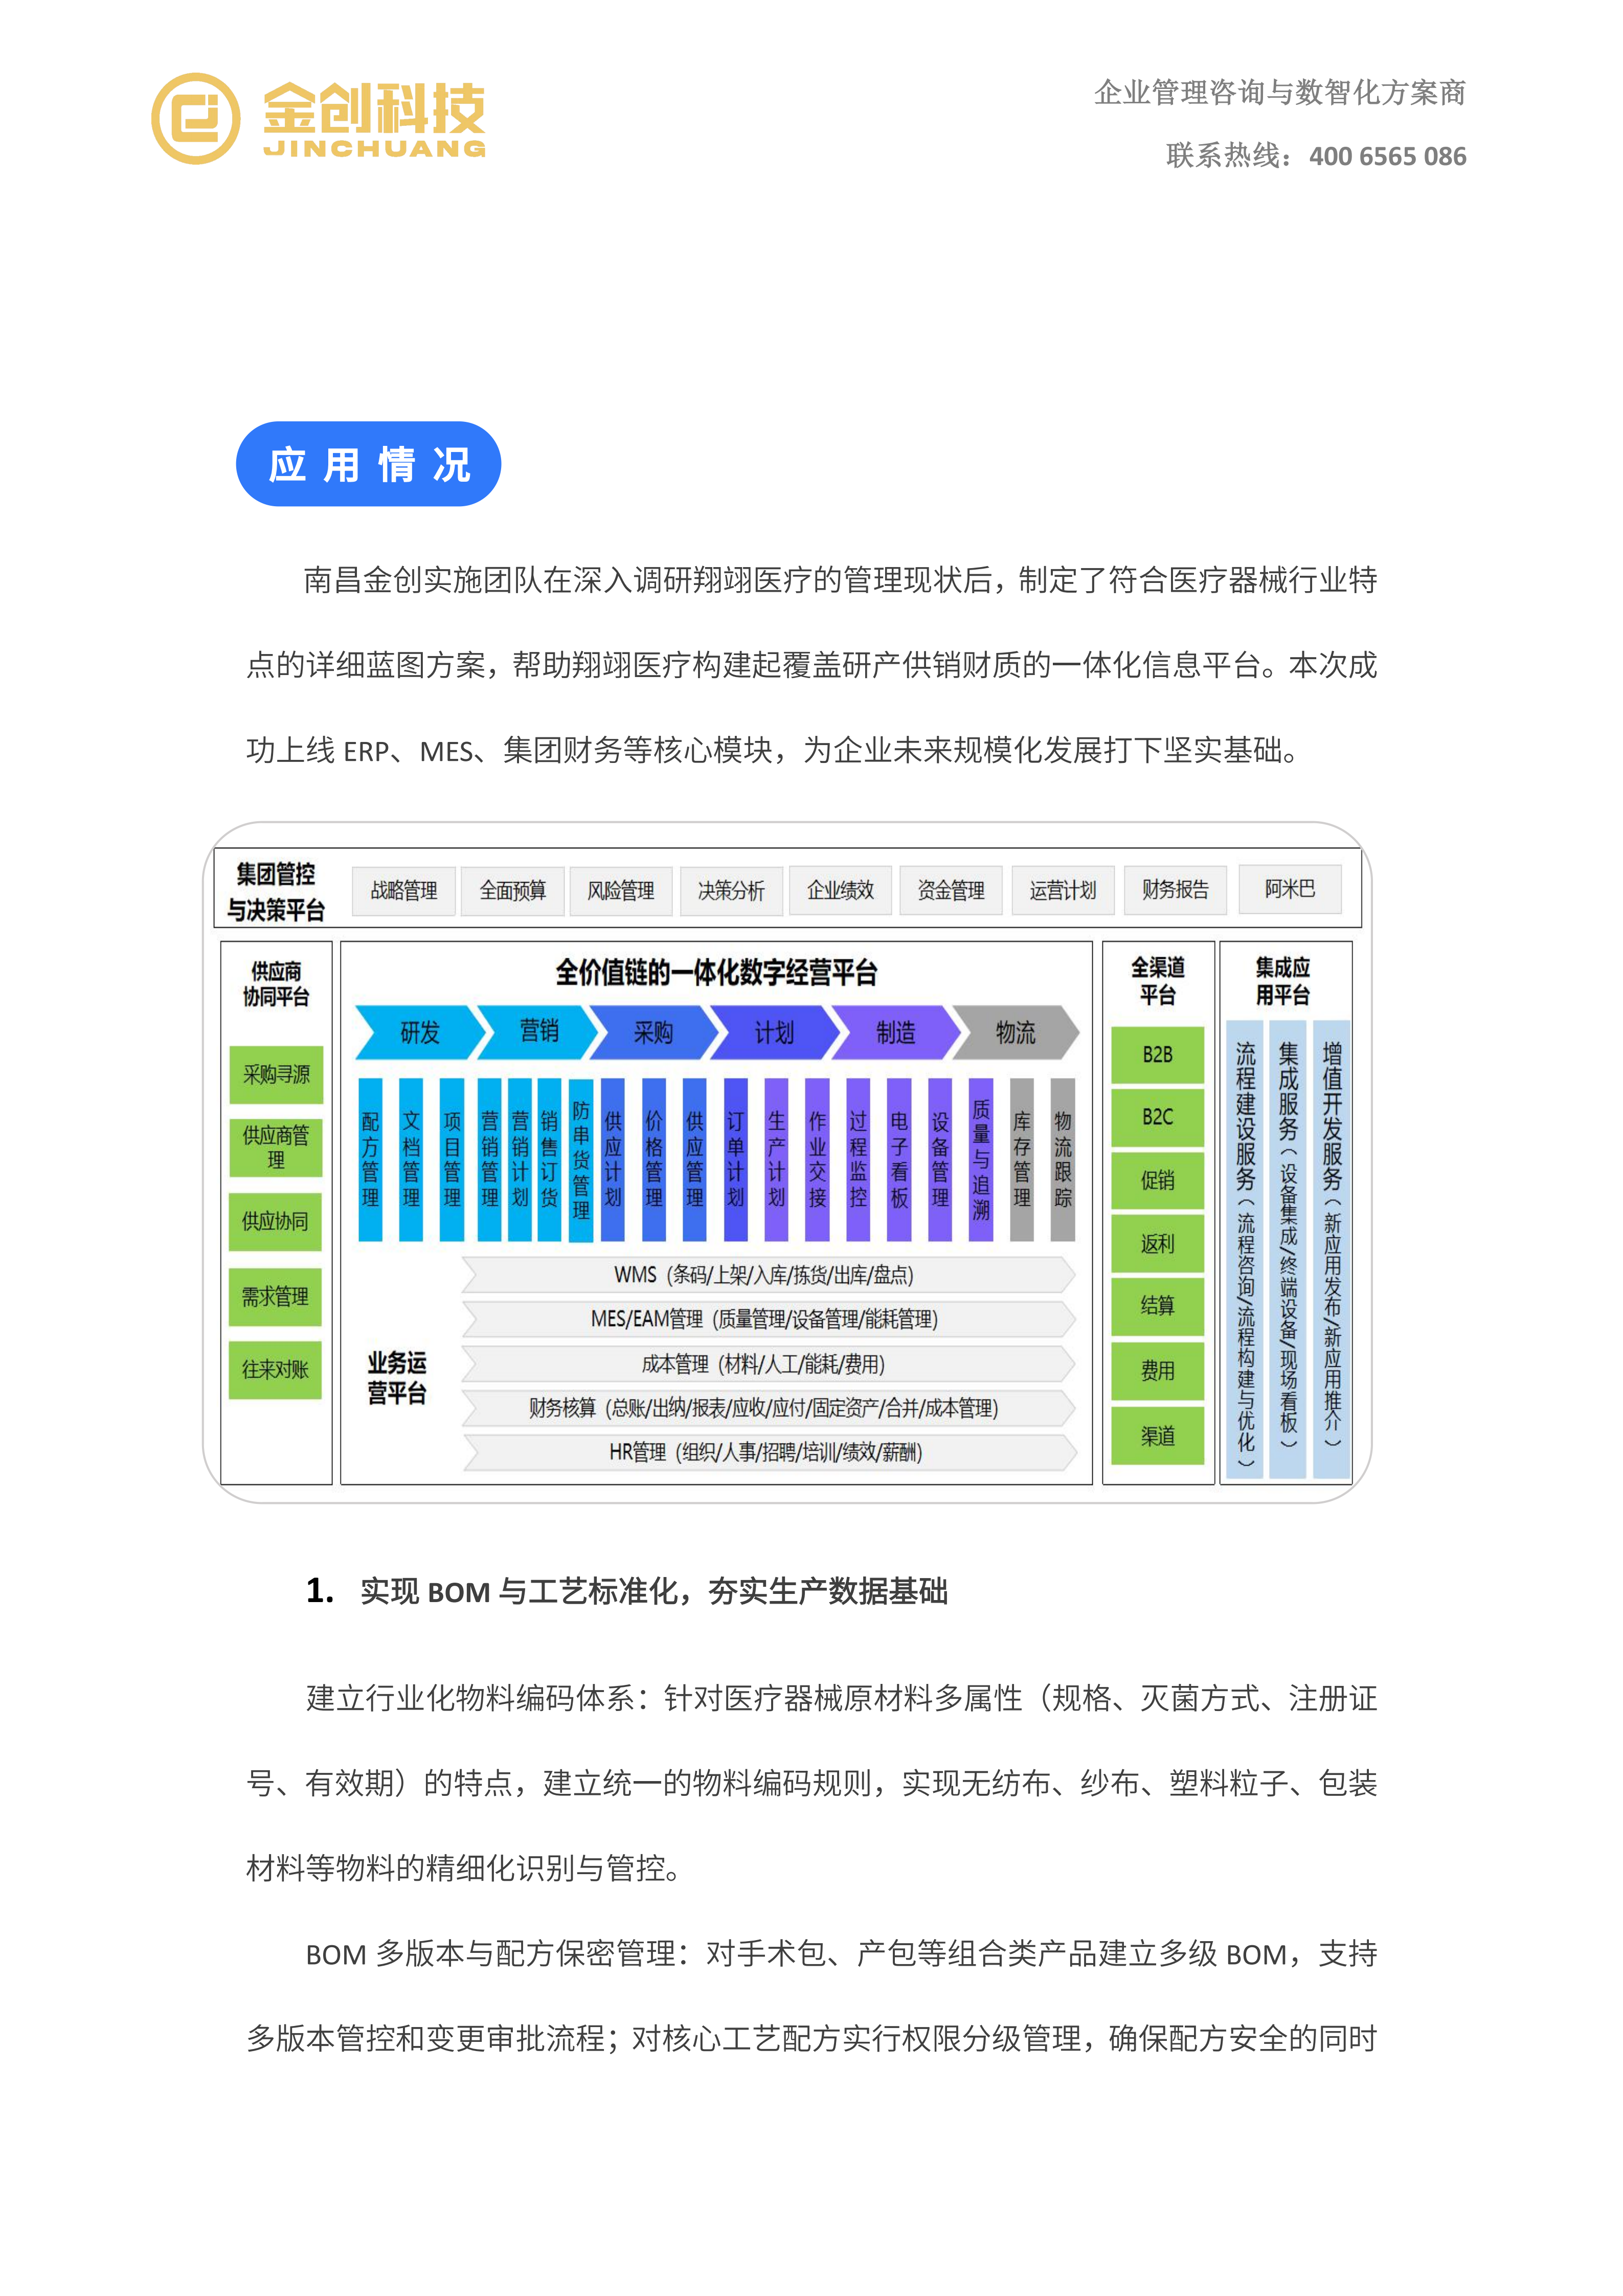Select the green 需求管理 block

click(x=275, y=1297)
